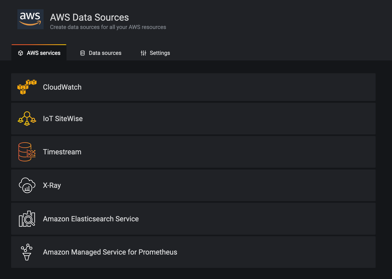Select the Amazon Elasticsearch Service magnifier icon
Viewport: 392px width, 279px height.
coord(27,219)
